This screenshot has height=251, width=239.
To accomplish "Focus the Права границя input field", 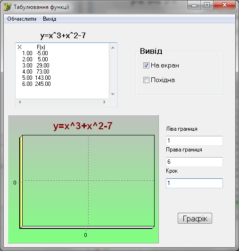I will [194, 162].
